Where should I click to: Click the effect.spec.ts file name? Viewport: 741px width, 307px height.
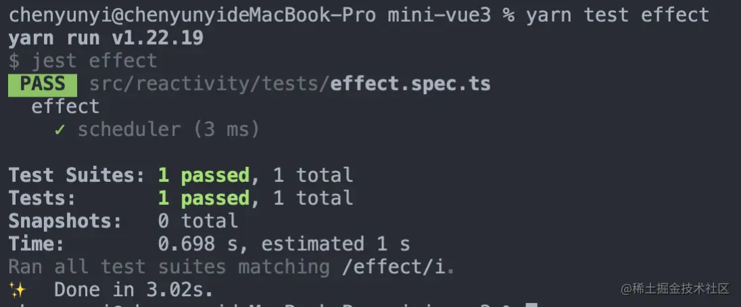pyautogui.click(x=410, y=84)
